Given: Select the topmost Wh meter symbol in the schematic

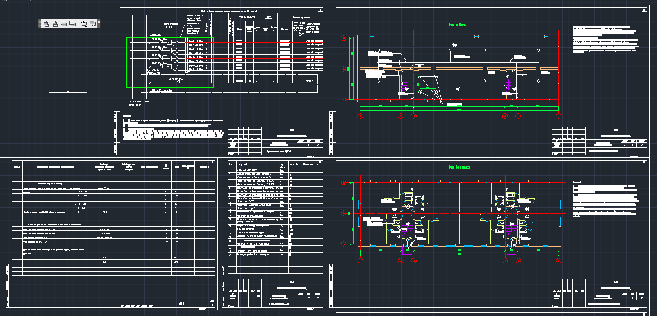Looking at the screenshot, I should coord(169,43).
